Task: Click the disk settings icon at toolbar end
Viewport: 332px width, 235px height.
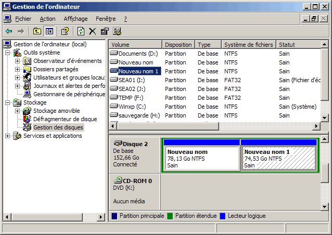Action: 117,31
